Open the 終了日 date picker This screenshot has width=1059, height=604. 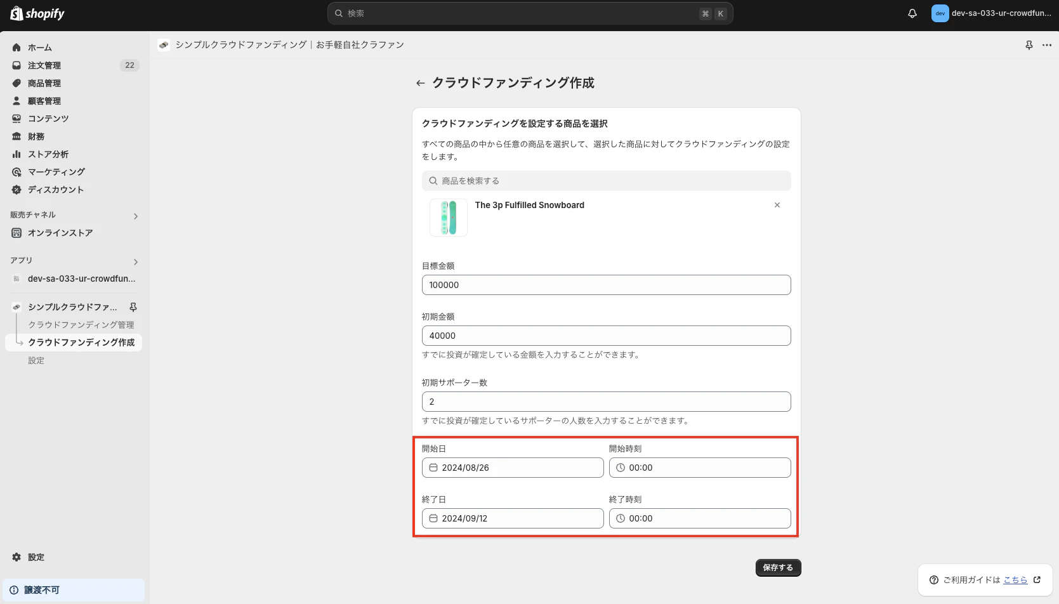[x=434, y=518]
